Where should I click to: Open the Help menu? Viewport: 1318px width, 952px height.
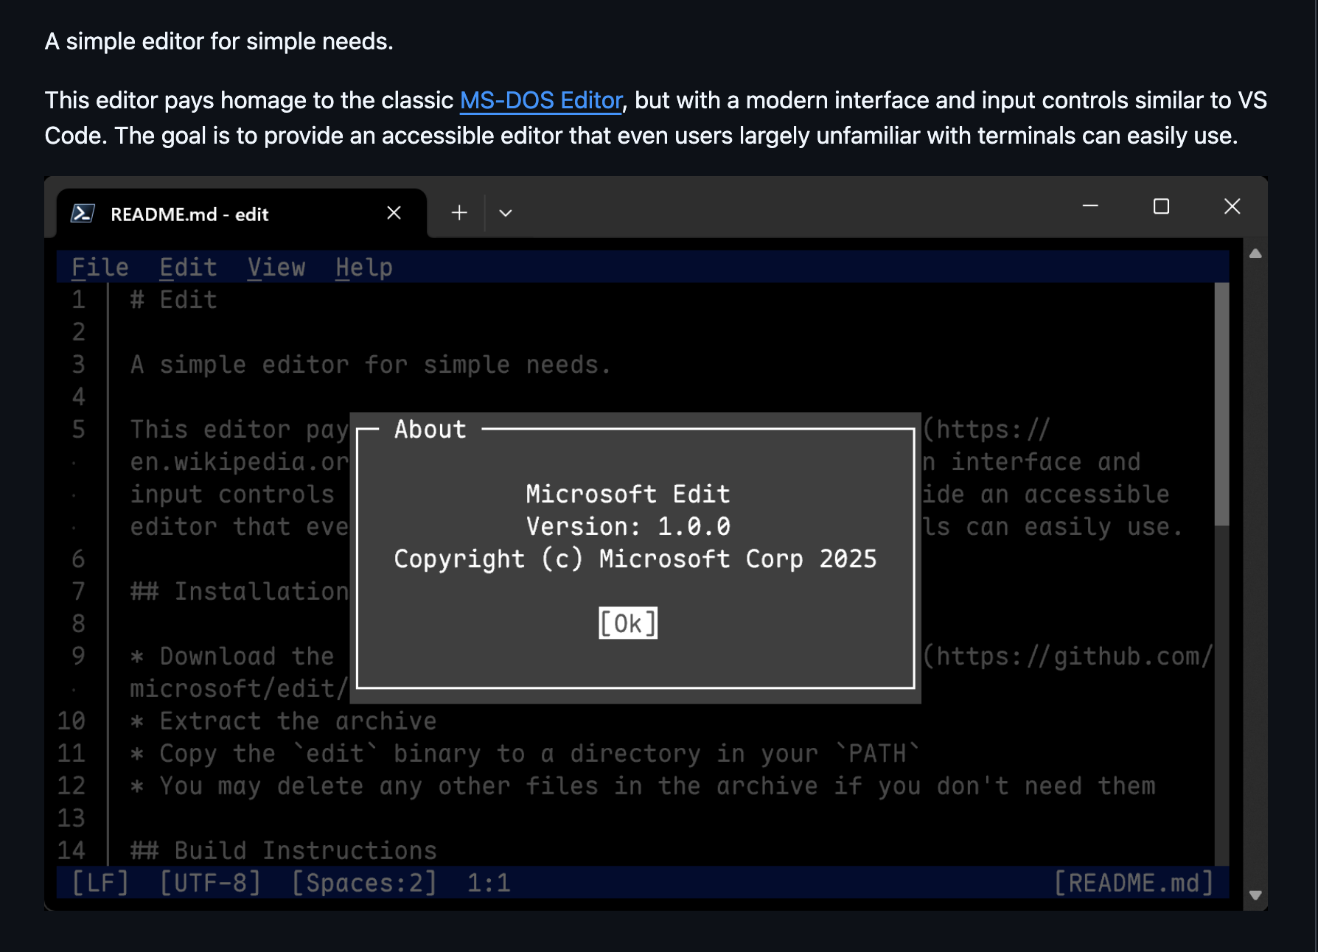coord(363,267)
